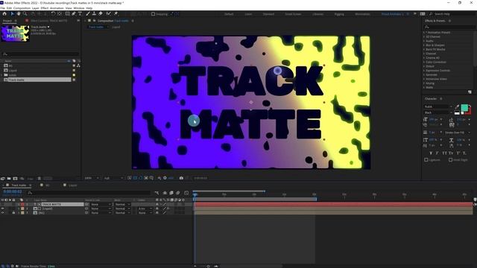Screen dimensions: 477x268
Task: Expand the Color Correction effects category
Action: coord(424,62)
